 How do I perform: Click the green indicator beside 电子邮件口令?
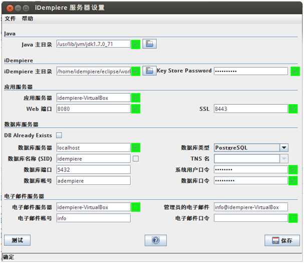pos(293,218)
